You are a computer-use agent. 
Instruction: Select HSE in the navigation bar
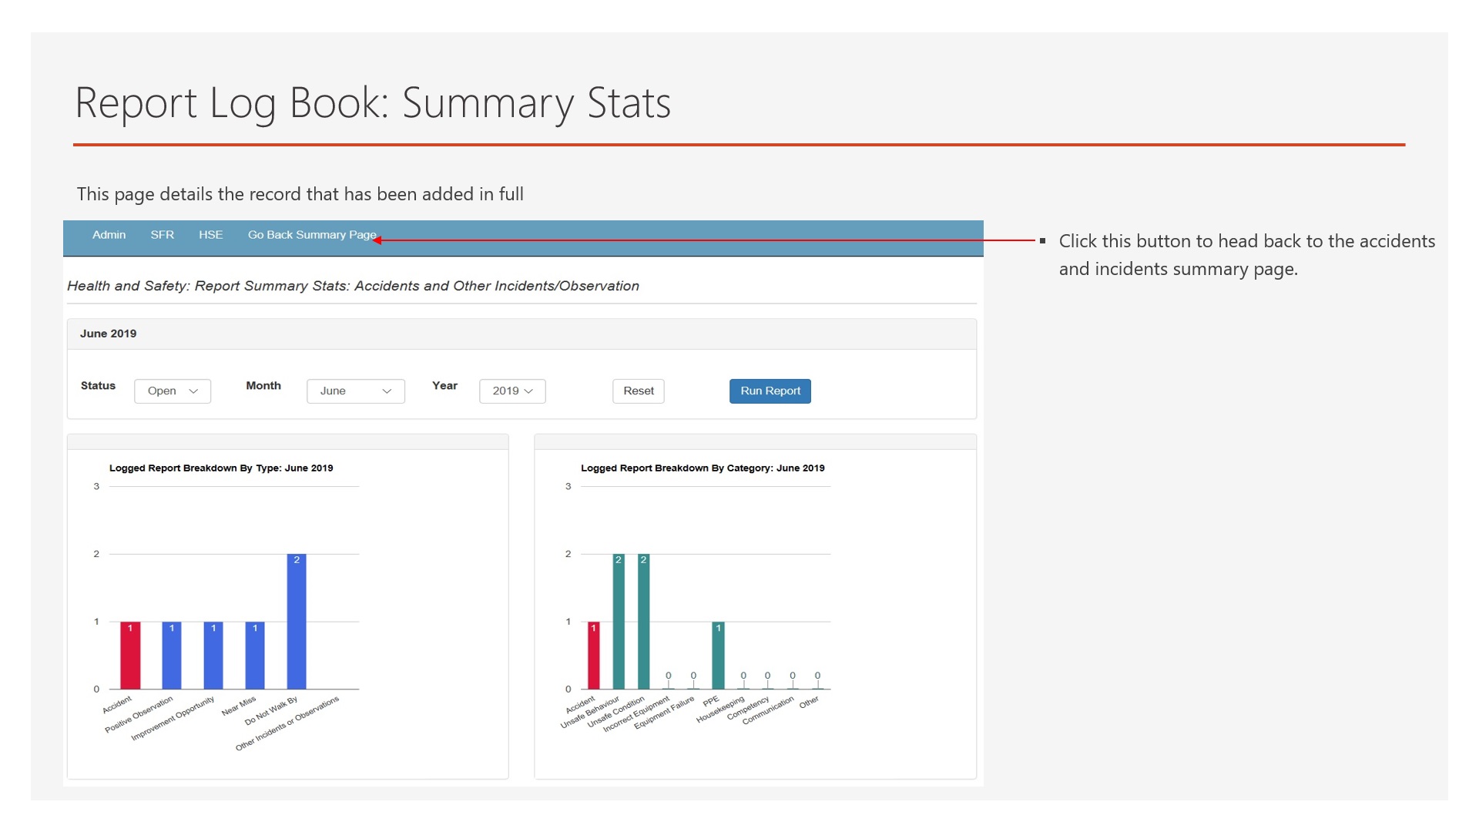point(210,235)
